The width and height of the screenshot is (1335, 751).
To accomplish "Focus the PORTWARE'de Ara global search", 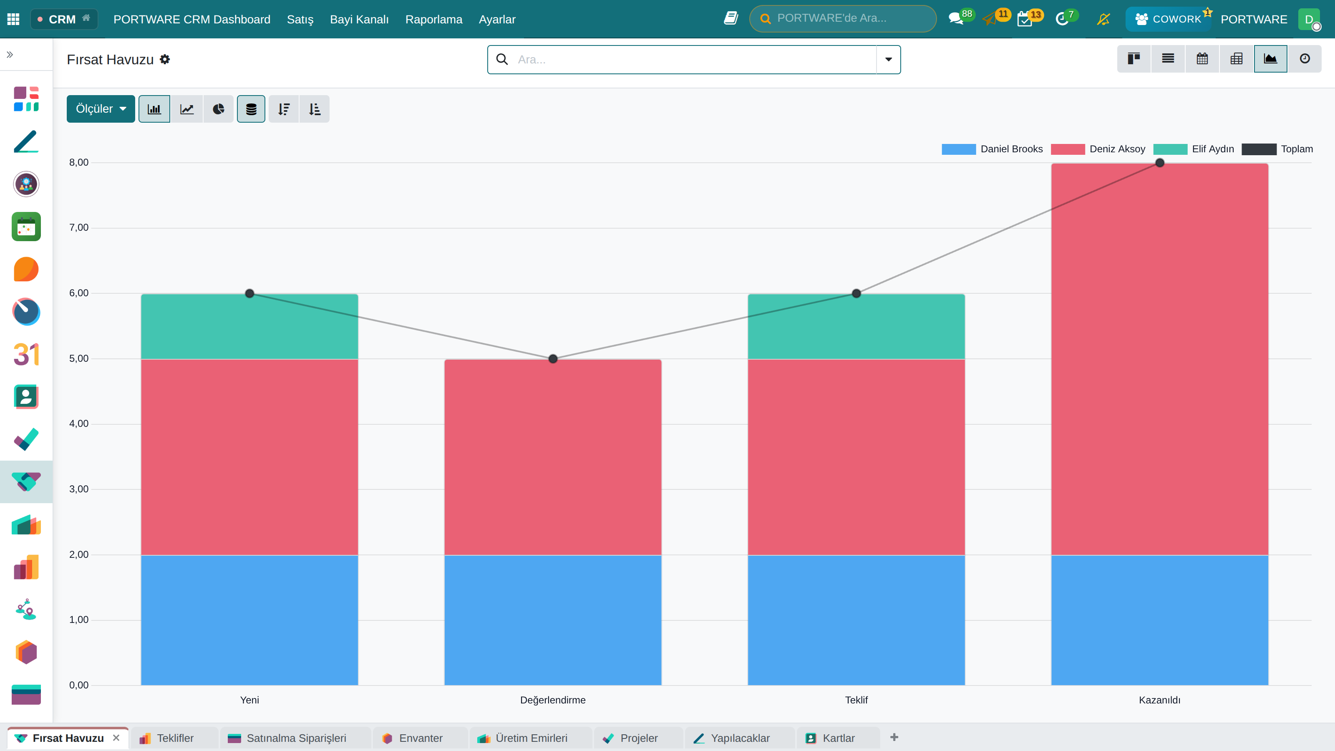I will 843,19.
